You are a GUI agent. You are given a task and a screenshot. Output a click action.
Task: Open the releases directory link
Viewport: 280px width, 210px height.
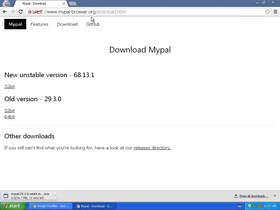(x=152, y=148)
